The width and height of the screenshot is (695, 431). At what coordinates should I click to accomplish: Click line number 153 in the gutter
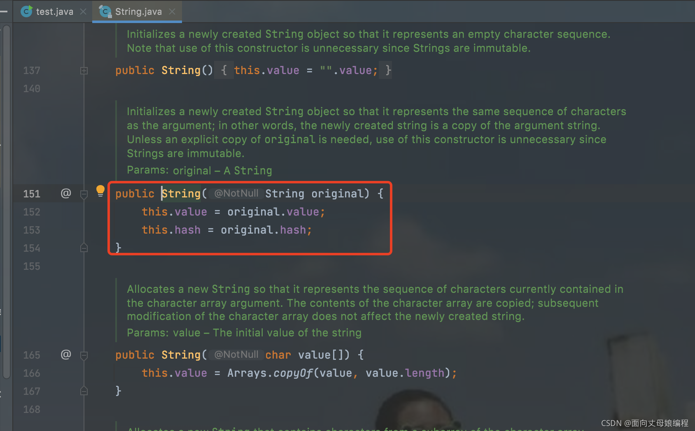click(32, 230)
